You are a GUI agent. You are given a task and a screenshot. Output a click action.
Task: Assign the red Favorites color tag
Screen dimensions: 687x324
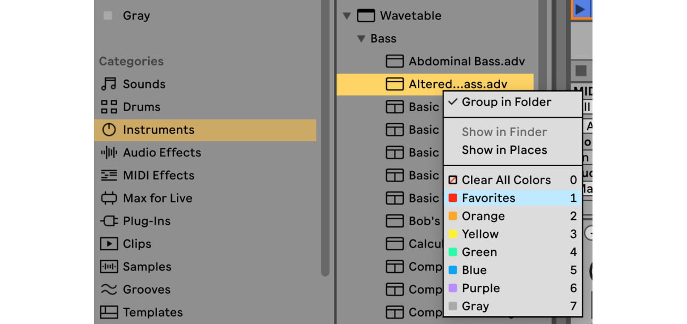coord(513,198)
